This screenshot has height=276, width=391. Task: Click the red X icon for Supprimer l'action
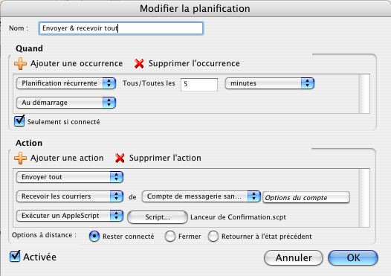point(120,158)
